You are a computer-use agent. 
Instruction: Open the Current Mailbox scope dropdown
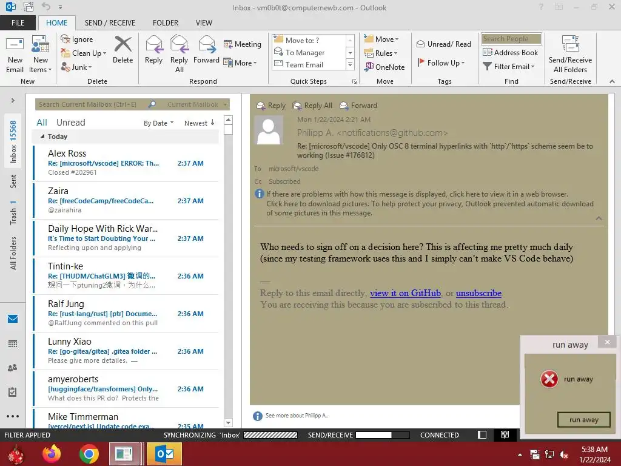(x=197, y=104)
